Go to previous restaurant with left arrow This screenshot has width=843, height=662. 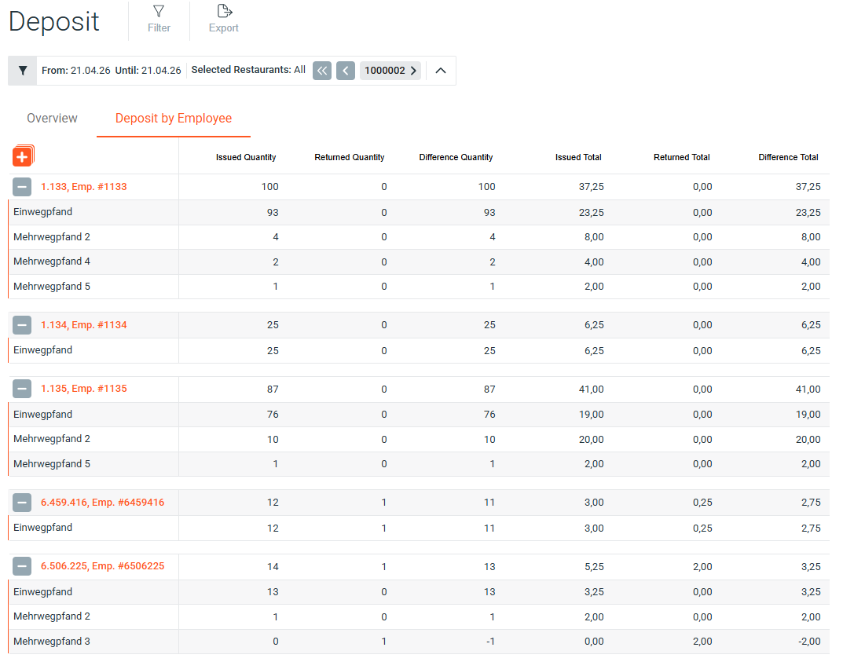pos(346,71)
